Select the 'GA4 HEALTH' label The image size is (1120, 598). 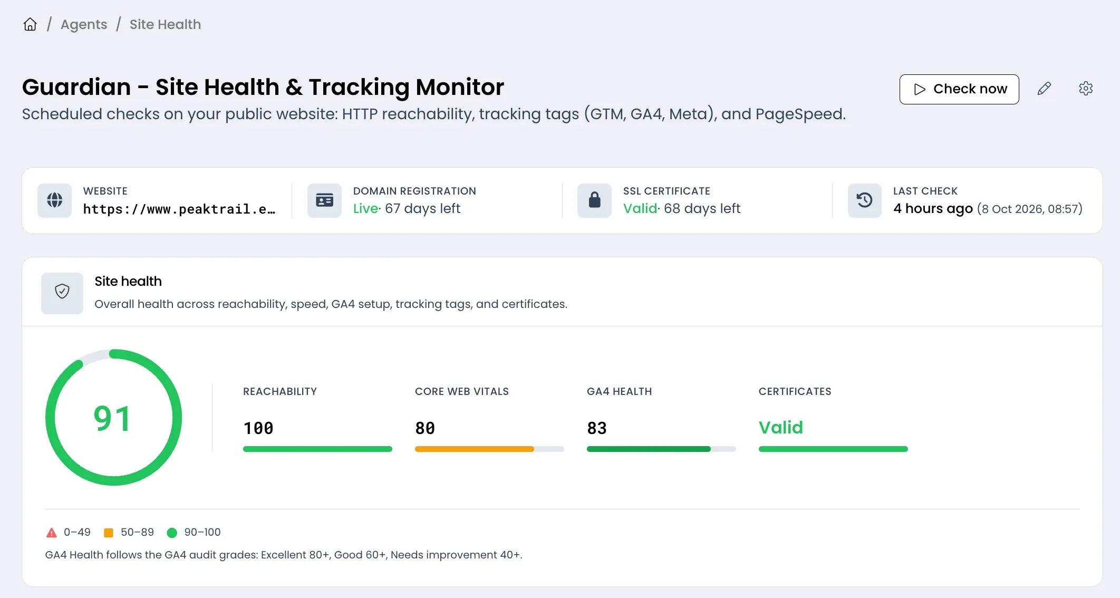pos(620,391)
